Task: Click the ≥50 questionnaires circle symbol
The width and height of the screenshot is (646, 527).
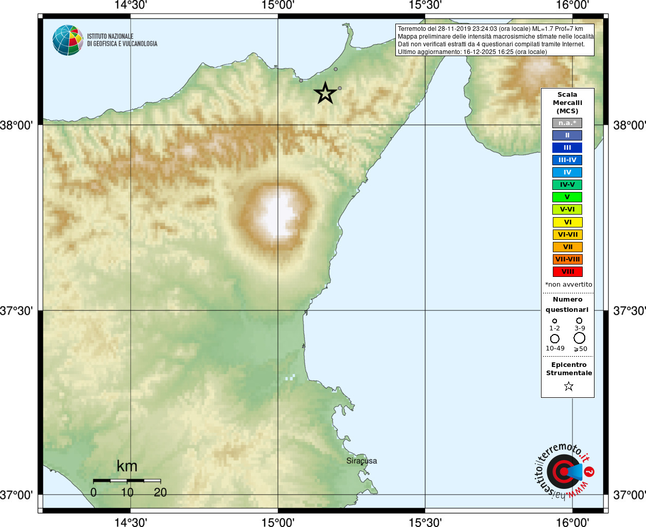Action: [x=580, y=338]
